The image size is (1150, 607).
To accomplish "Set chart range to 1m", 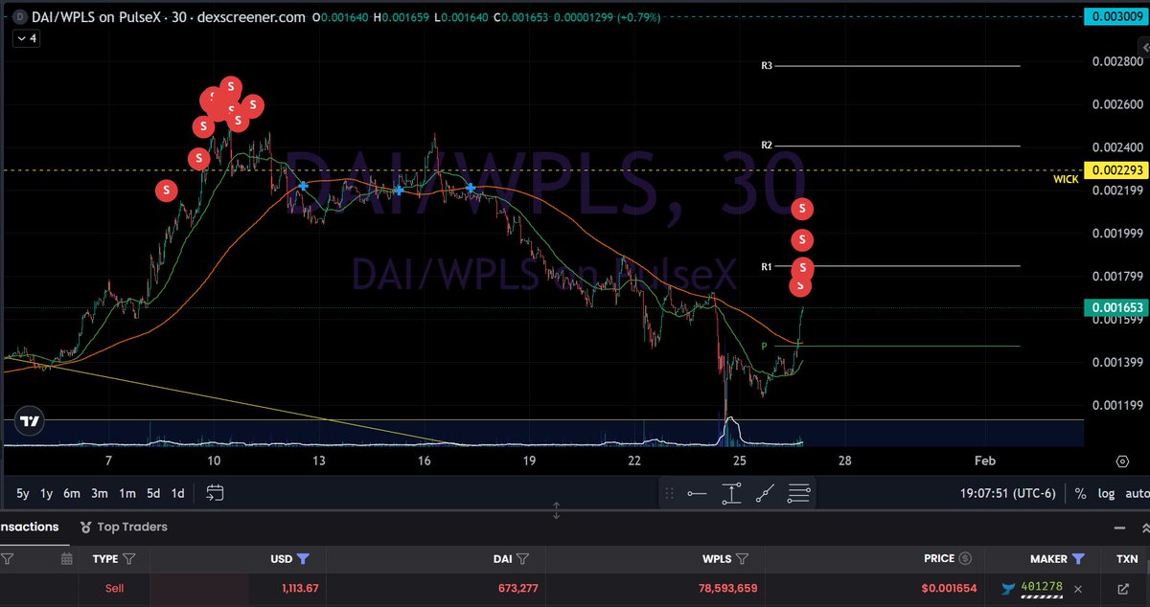I will (x=126, y=493).
